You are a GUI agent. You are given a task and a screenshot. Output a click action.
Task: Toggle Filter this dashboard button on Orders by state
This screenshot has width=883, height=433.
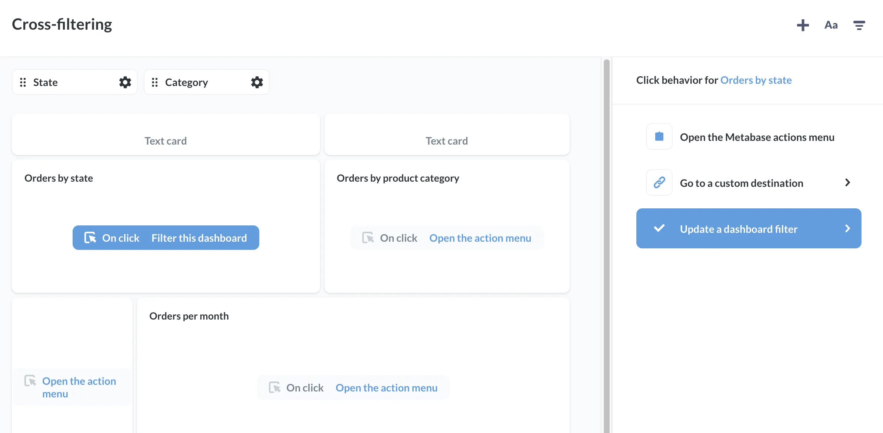tap(166, 237)
